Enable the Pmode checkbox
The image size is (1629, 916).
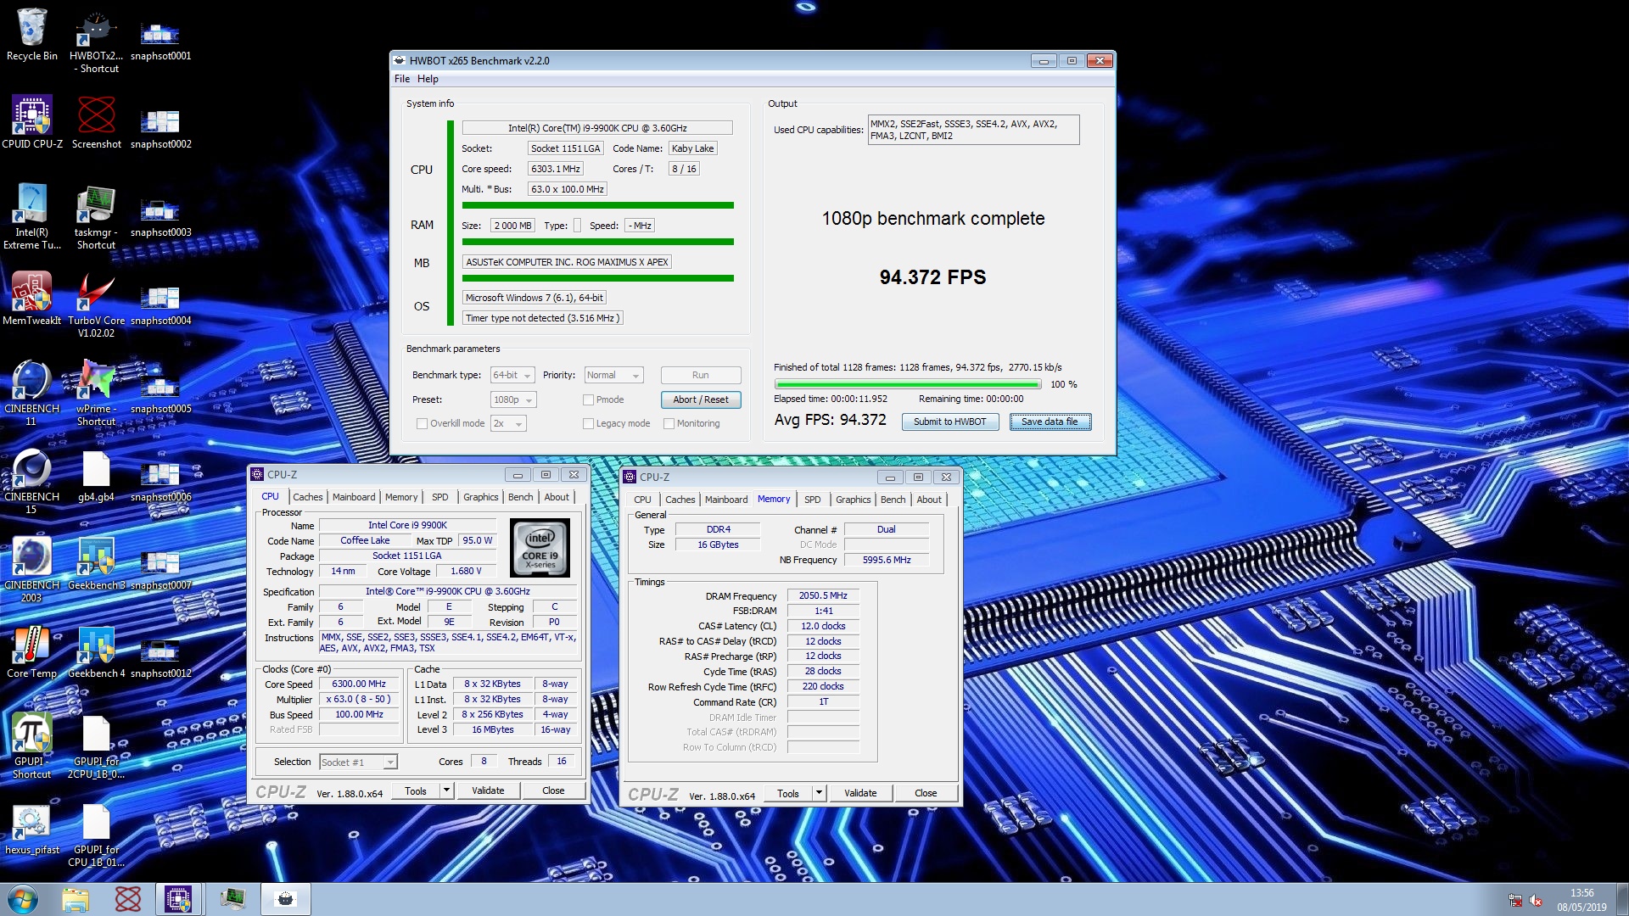pyautogui.click(x=588, y=399)
